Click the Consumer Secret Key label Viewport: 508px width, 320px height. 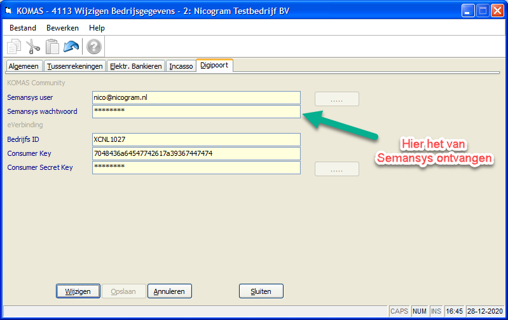(x=40, y=167)
